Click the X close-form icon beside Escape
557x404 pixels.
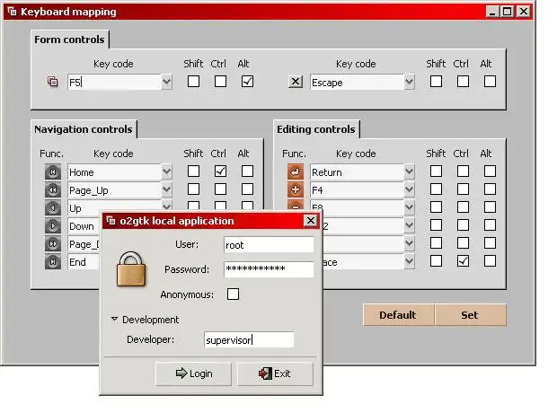pyautogui.click(x=296, y=82)
